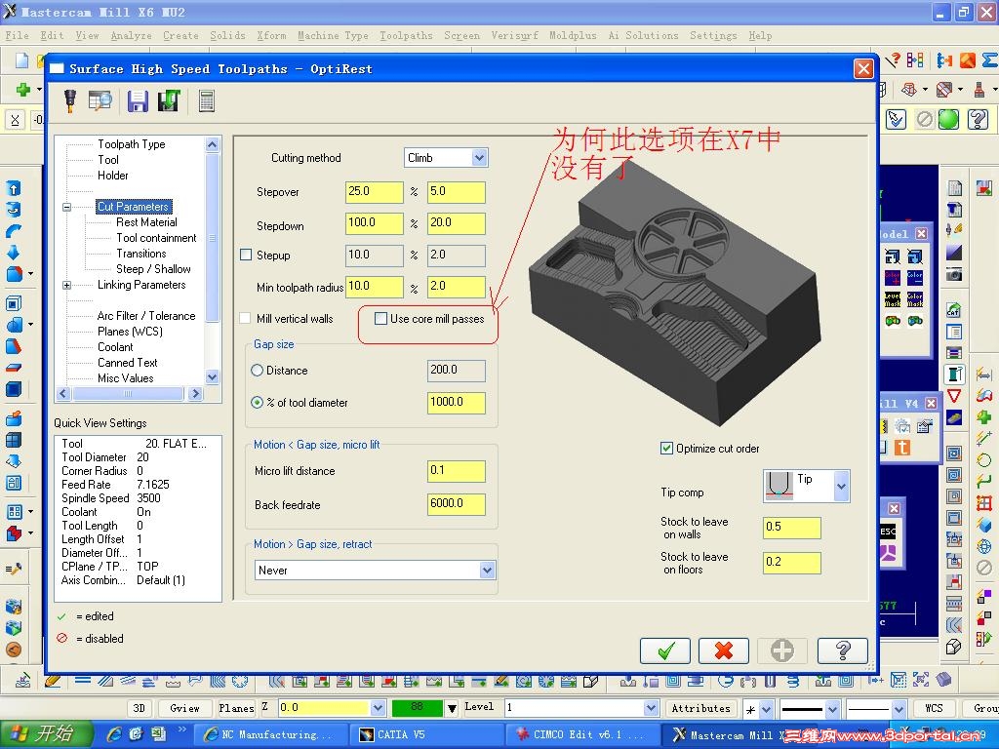
Task: Click the Planes status bar button
Action: tap(236, 708)
